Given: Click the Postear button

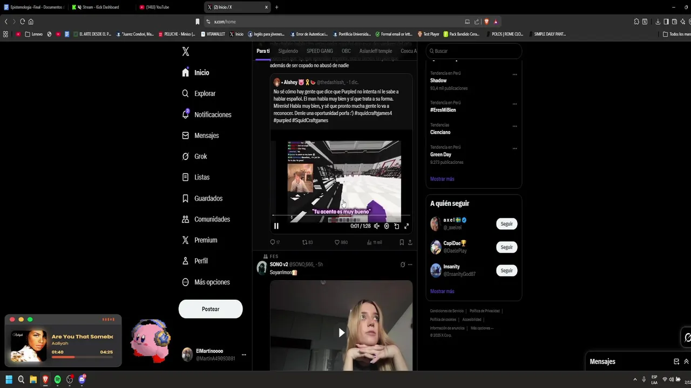Looking at the screenshot, I should [211, 309].
